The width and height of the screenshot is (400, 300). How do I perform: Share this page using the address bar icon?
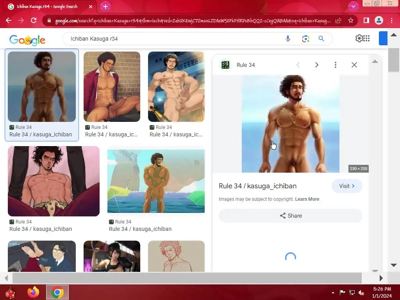tap(338, 20)
